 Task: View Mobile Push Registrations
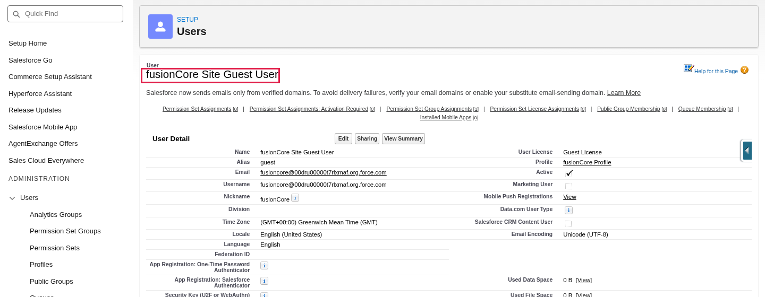[569, 197]
